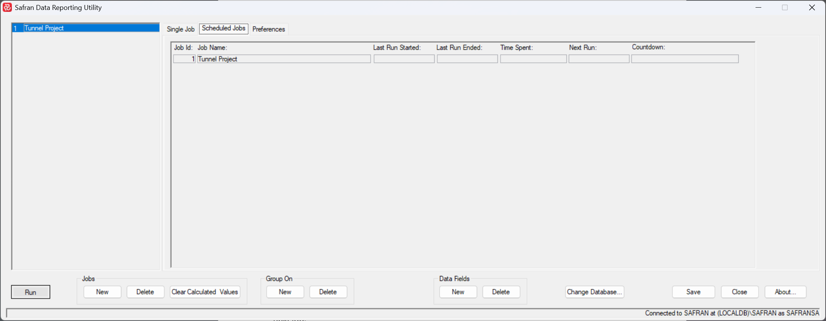Click the Last Run Started label
The height and width of the screenshot is (321, 826).
(x=397, y=47)
